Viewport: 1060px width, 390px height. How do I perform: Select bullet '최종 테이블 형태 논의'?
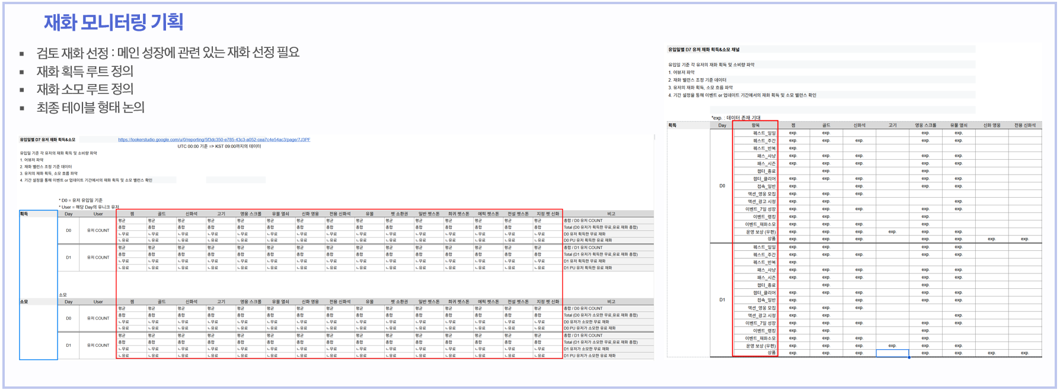pyautogui.click(x=90, y=108)
